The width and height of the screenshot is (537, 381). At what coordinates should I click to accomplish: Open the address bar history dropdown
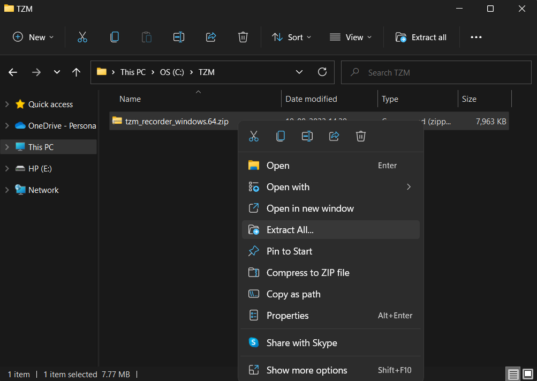pyautogui.click(x=299, y=72)
